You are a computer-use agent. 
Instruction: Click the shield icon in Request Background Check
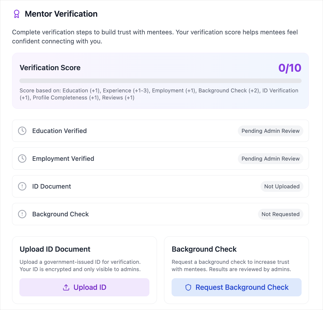click(188, 287)
